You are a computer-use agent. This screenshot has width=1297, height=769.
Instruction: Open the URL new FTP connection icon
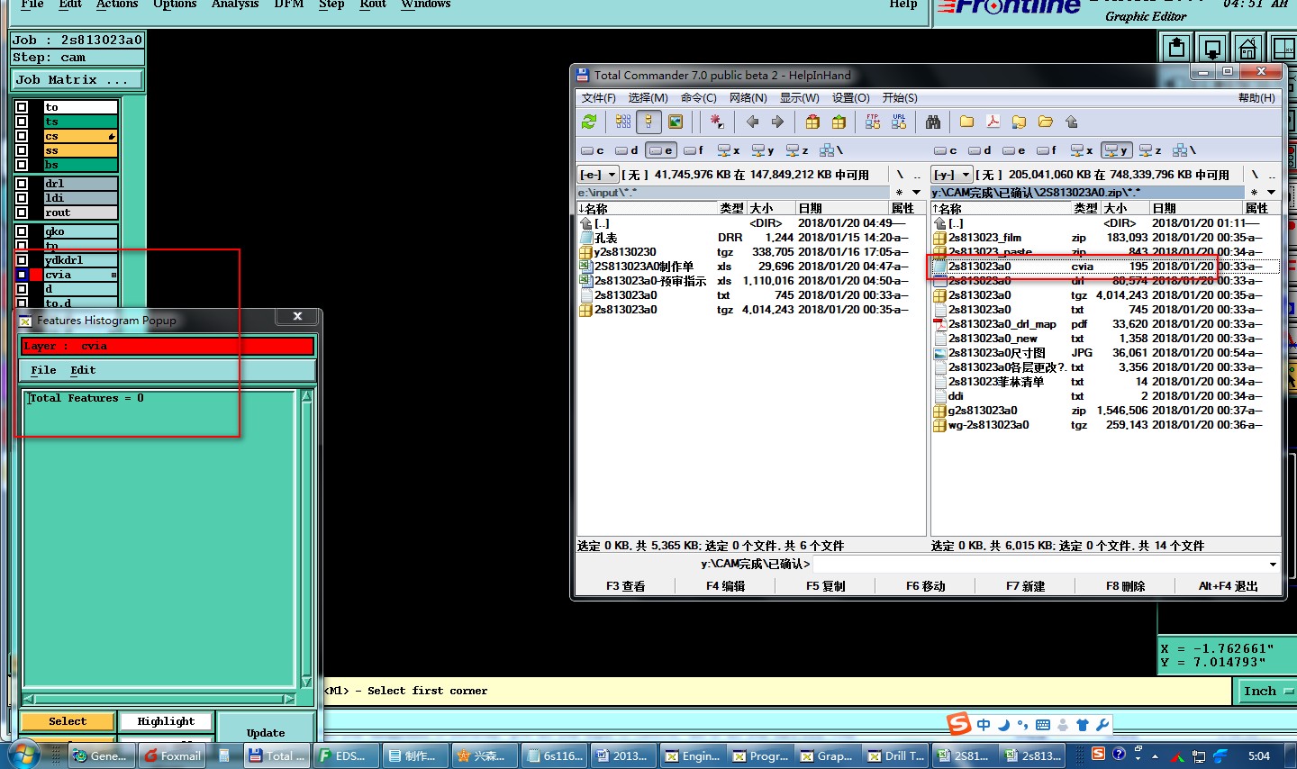(899, 122)
